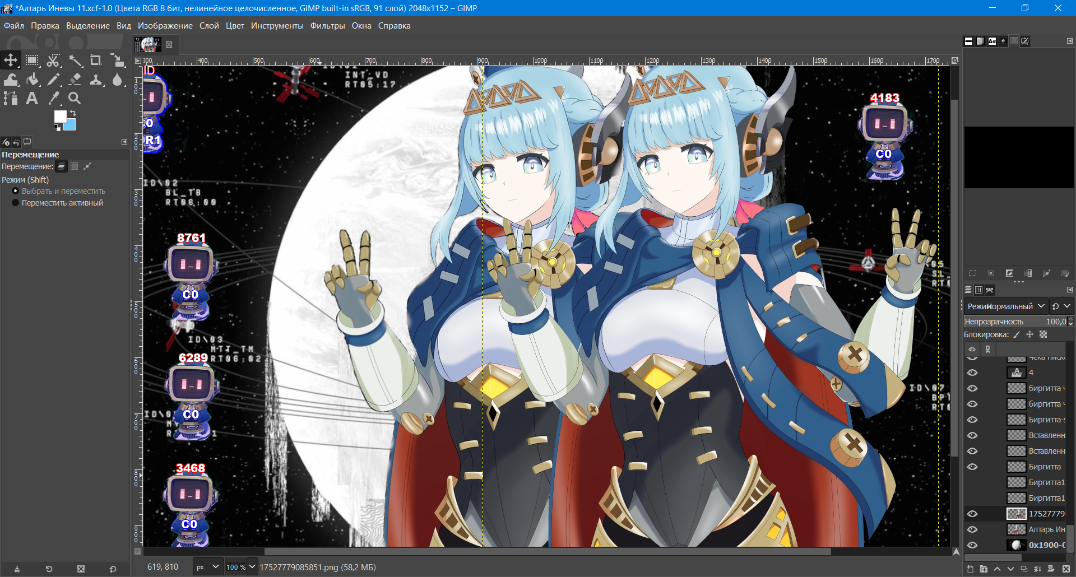Lower the selected layer

[x=1010, y=569]
